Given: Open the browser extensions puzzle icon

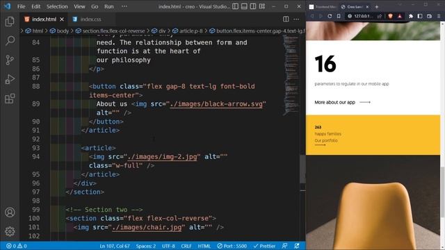Looking at the screenshot, I should pos(411,16).
